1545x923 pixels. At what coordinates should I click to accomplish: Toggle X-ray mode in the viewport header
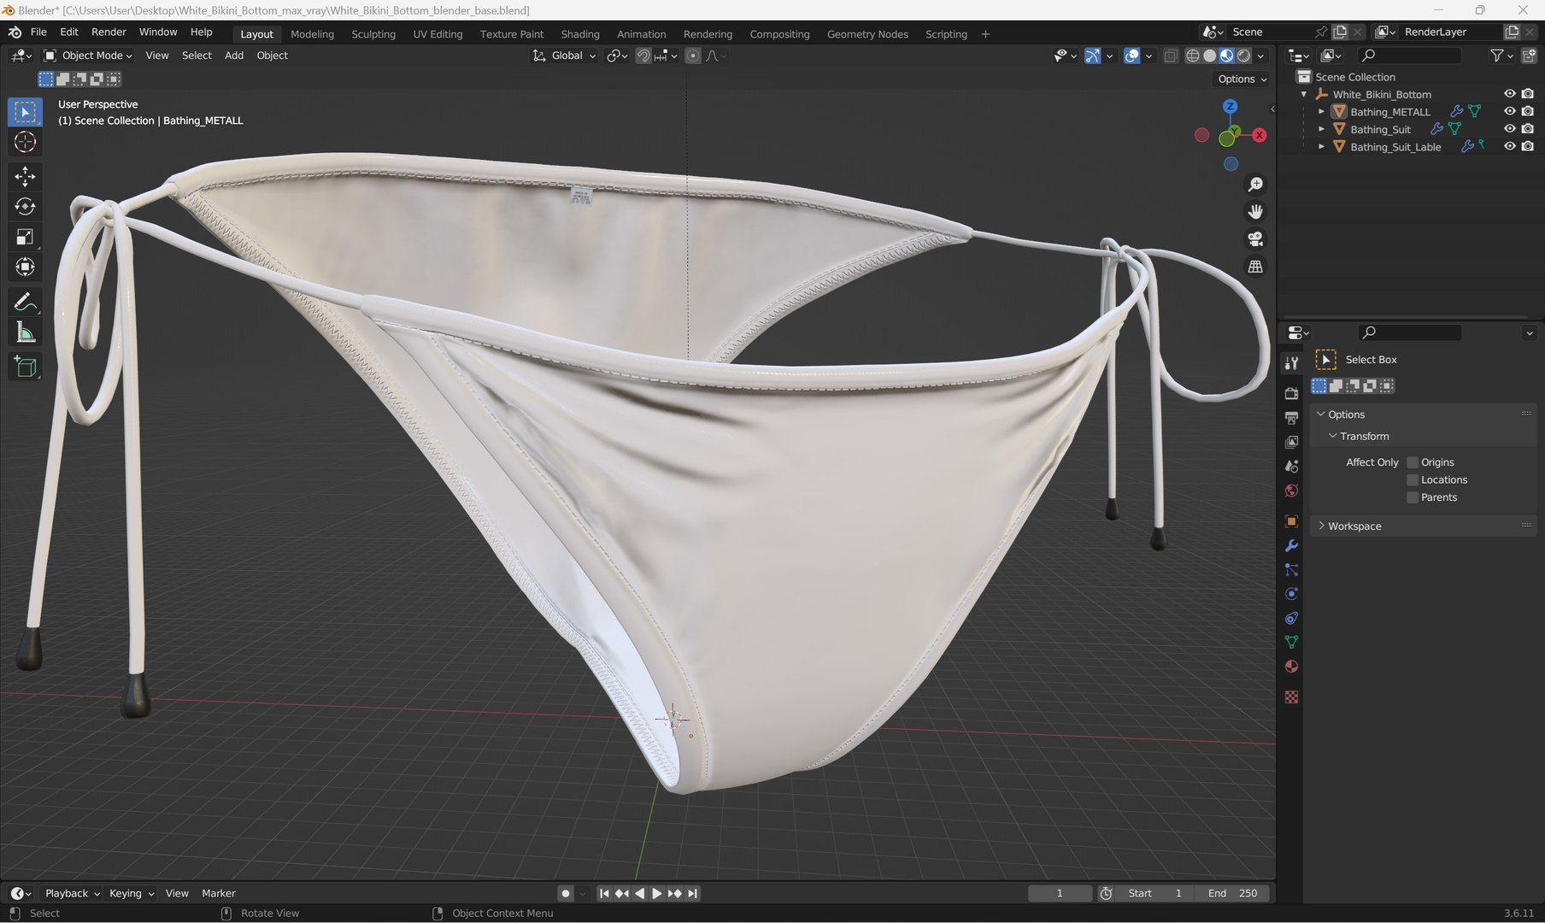pyautogui.click(x=1171, y=56)
